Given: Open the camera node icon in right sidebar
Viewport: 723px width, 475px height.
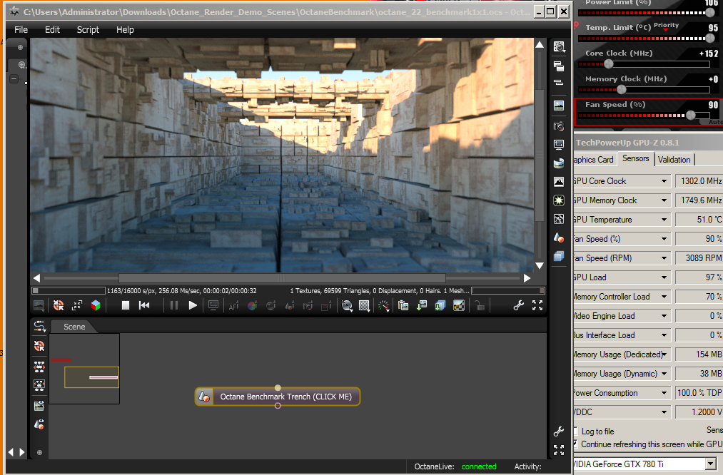Looking at the screenshot, I should point(559,126).
